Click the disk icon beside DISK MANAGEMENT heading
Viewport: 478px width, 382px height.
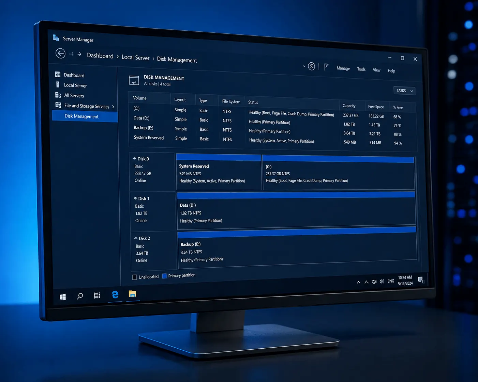pos(134,80)
